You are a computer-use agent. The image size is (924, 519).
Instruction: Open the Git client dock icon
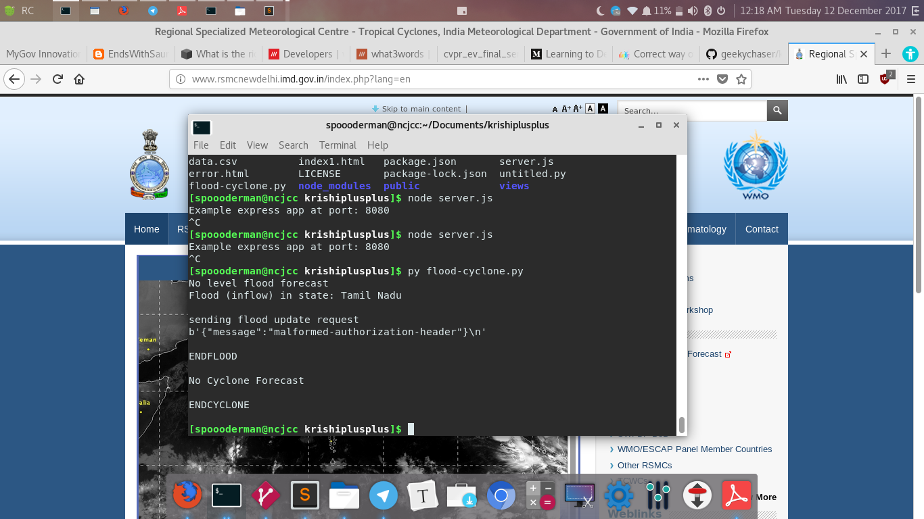tap(266, 497)
